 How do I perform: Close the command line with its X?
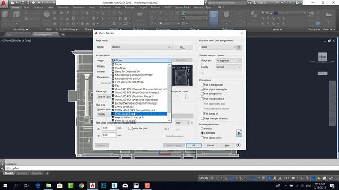point(2,164)
